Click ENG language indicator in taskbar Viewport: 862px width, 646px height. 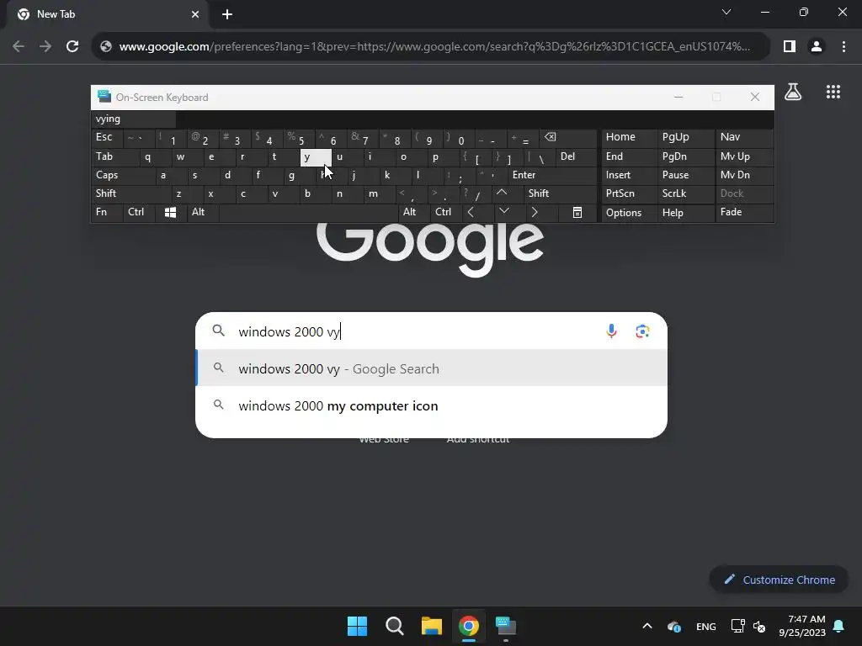(706, 626)
